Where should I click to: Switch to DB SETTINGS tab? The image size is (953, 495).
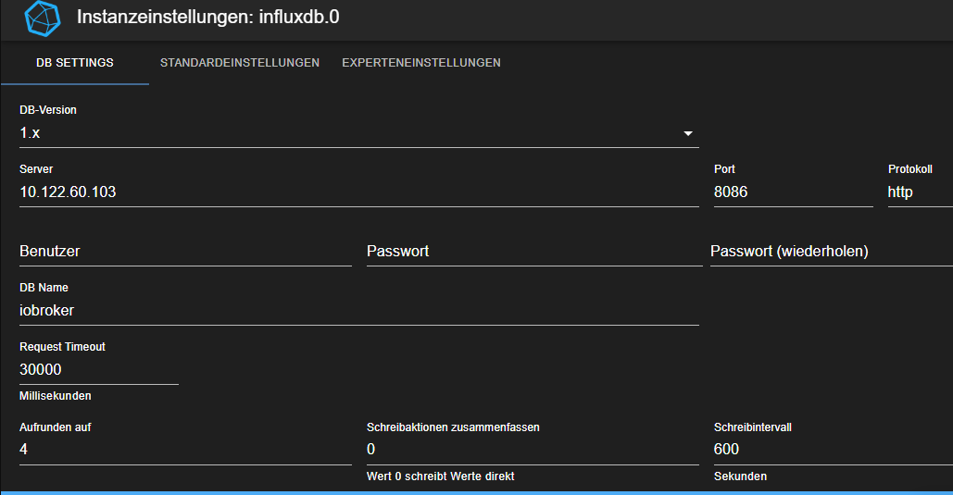coord(75,63)
